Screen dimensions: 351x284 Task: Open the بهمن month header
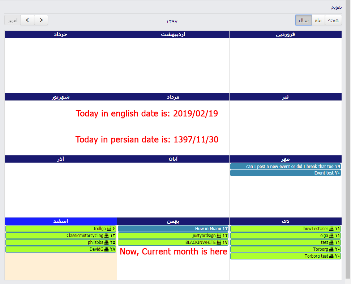[173, 221]
